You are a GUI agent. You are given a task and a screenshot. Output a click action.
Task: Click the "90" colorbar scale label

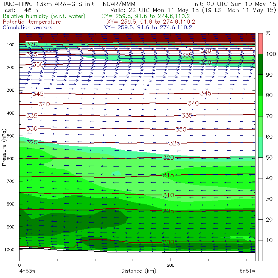coord(269,75)
